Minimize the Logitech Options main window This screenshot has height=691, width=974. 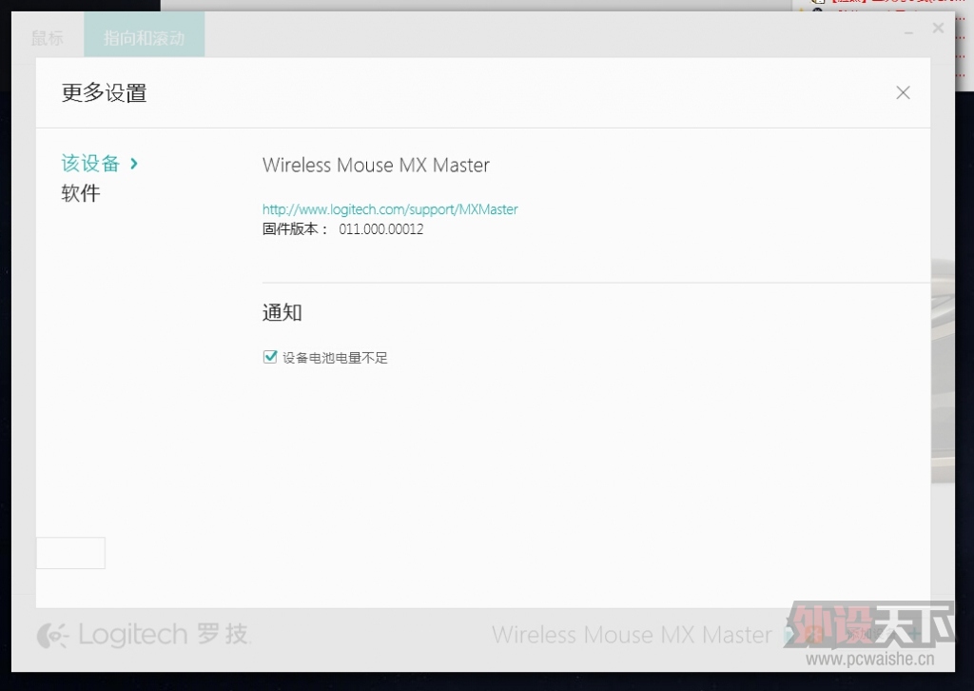tap(908, 31)
